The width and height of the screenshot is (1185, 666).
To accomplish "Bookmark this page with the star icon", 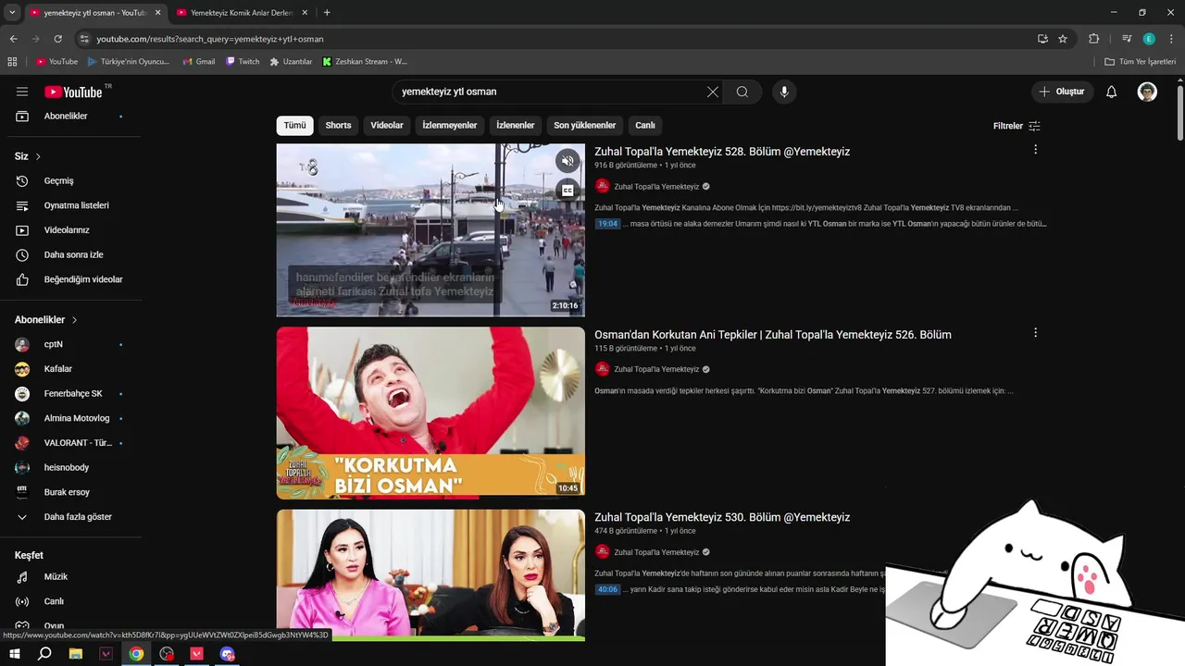I will [x=1063, y=39].
